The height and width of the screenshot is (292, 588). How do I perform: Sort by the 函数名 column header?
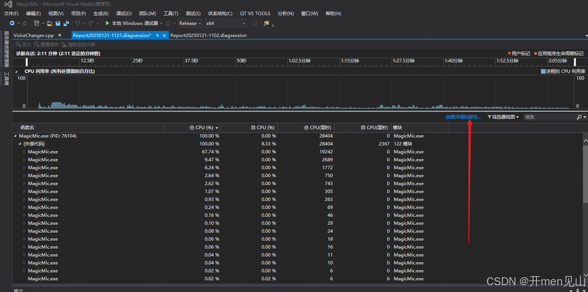click(88, 128)
